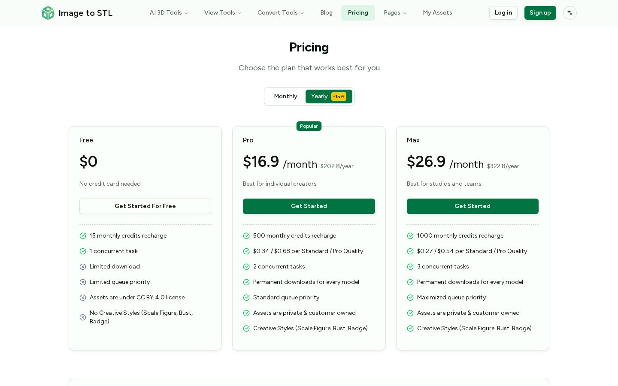
Task: Click the $16.9 Pro price
Action: coord(261,162)
